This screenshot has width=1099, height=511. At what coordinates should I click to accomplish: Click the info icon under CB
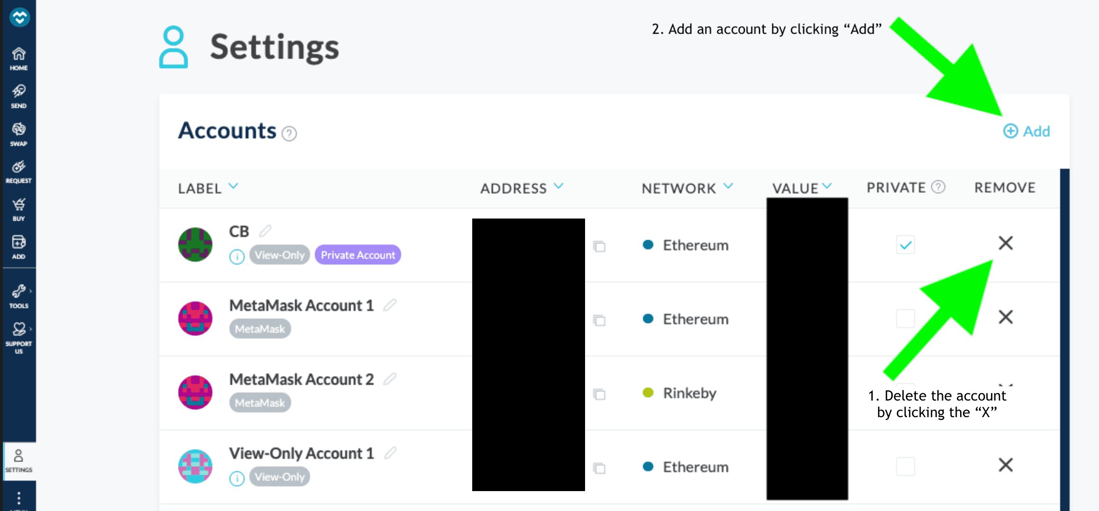[x=237, y=256]
